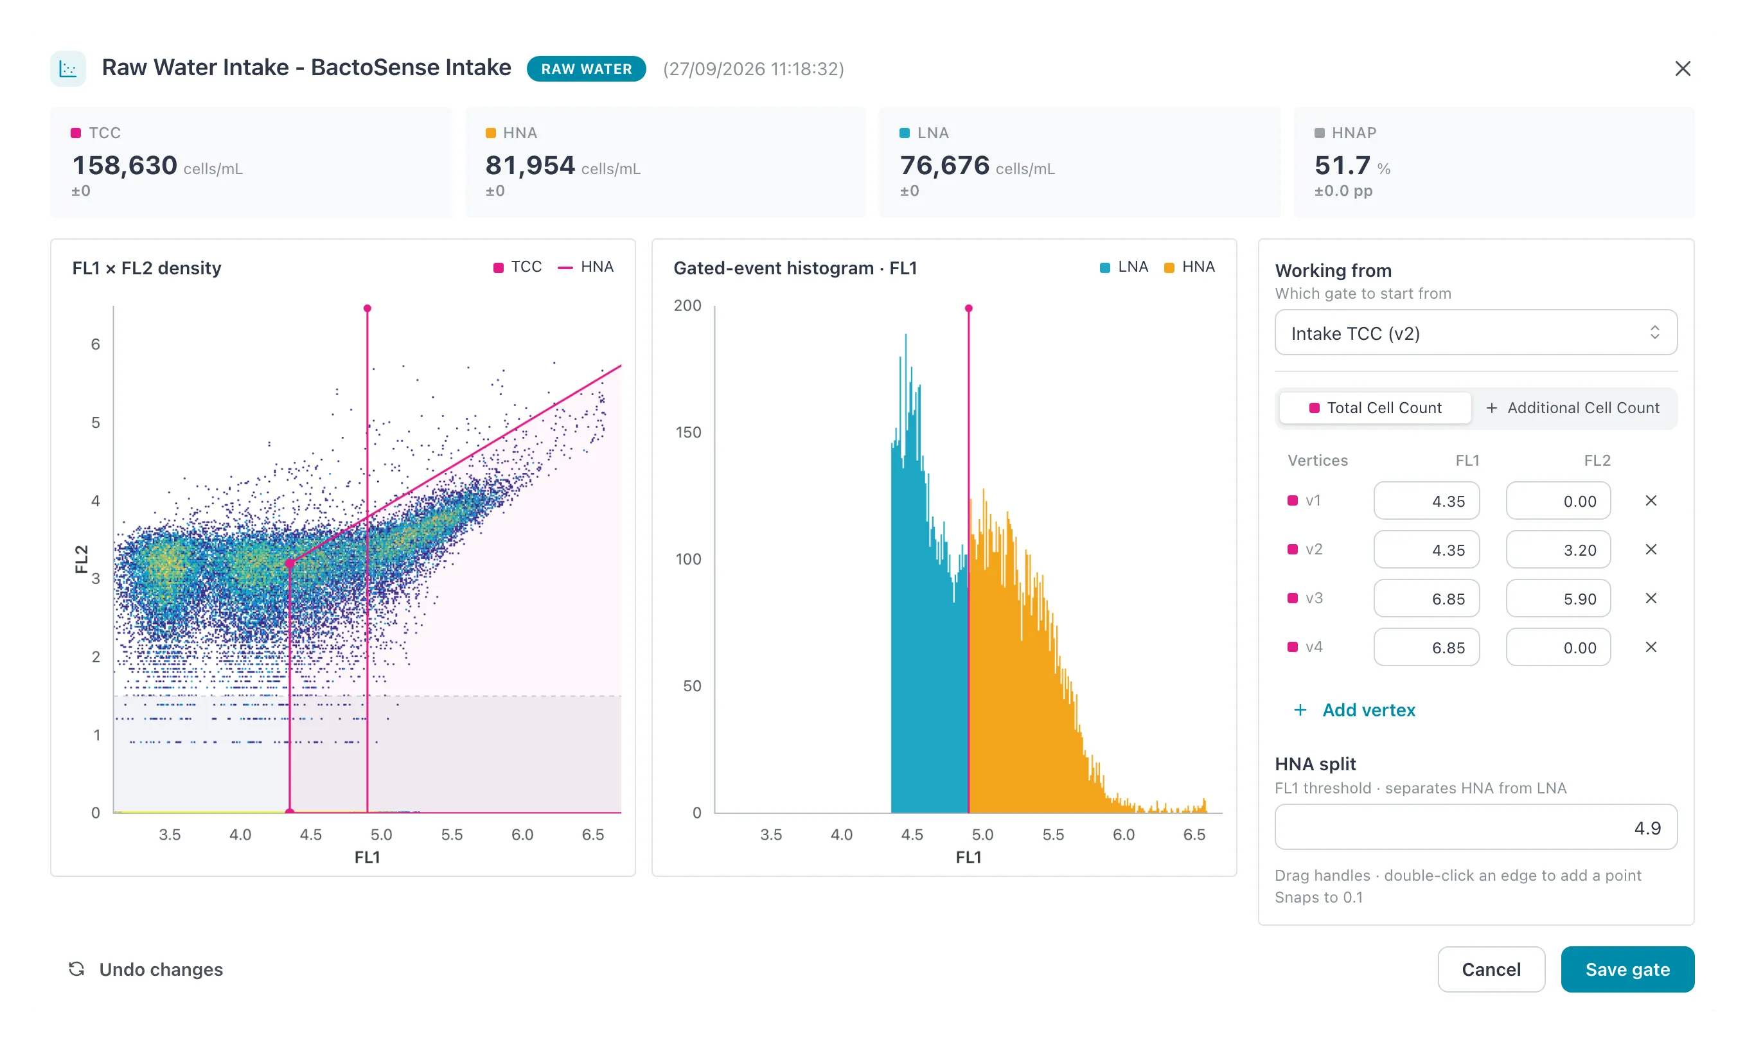Click the Save gate button
Screen dimensions: 1745x1042
[x=1627, y=969]
